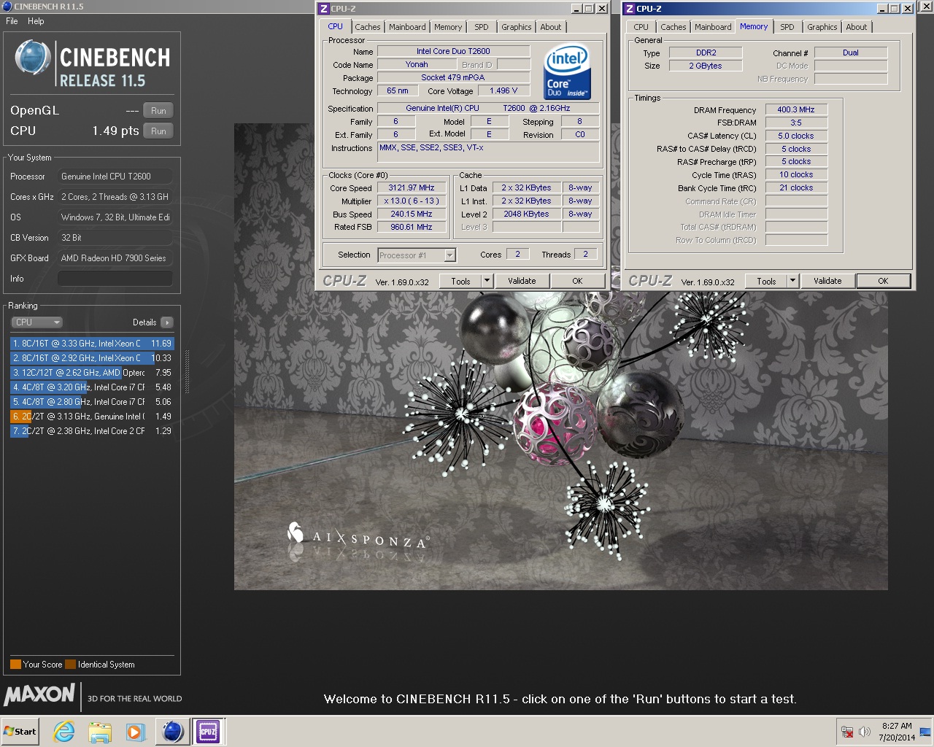
Task: Click the show desktop monitor tray icon
Action: click(x=925, y=731)
